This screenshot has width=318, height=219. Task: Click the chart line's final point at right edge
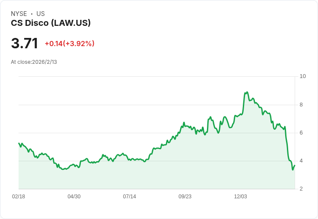point(295,166)
